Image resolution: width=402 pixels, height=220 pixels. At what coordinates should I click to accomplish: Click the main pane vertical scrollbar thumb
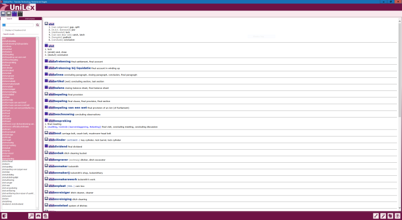click(x=399, y=69)
